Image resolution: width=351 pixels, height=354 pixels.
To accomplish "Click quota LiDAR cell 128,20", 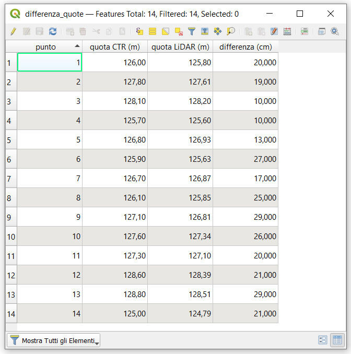I will coord(180,101).
